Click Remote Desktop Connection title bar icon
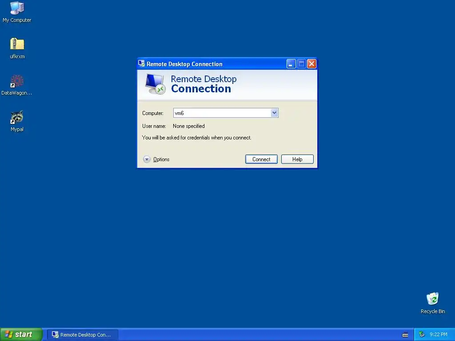455x341 pixels. (142, 63)
